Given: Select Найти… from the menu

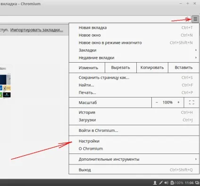Looking at the screenshot, I should click(134, 85).
